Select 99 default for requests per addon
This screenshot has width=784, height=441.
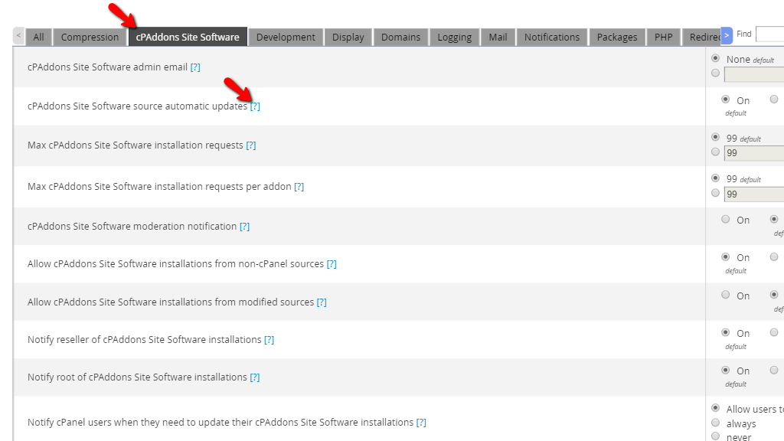(x=716, y=178)
